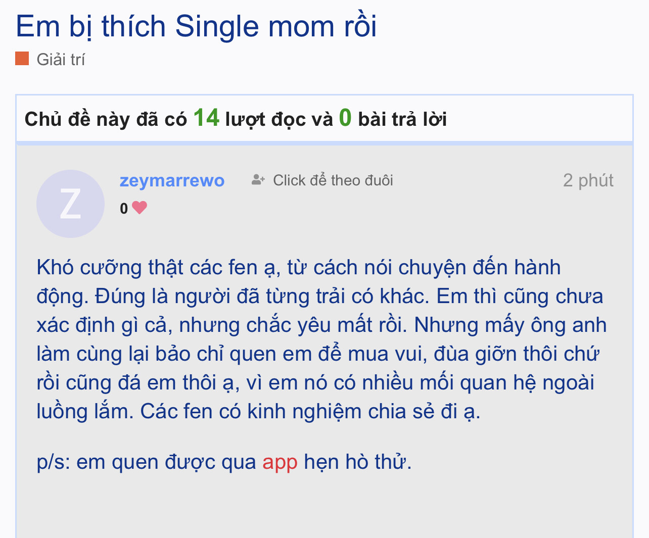Click the "p/s: em quen được qua" text
The image size is (649, 538).
[x=147, y=462]
